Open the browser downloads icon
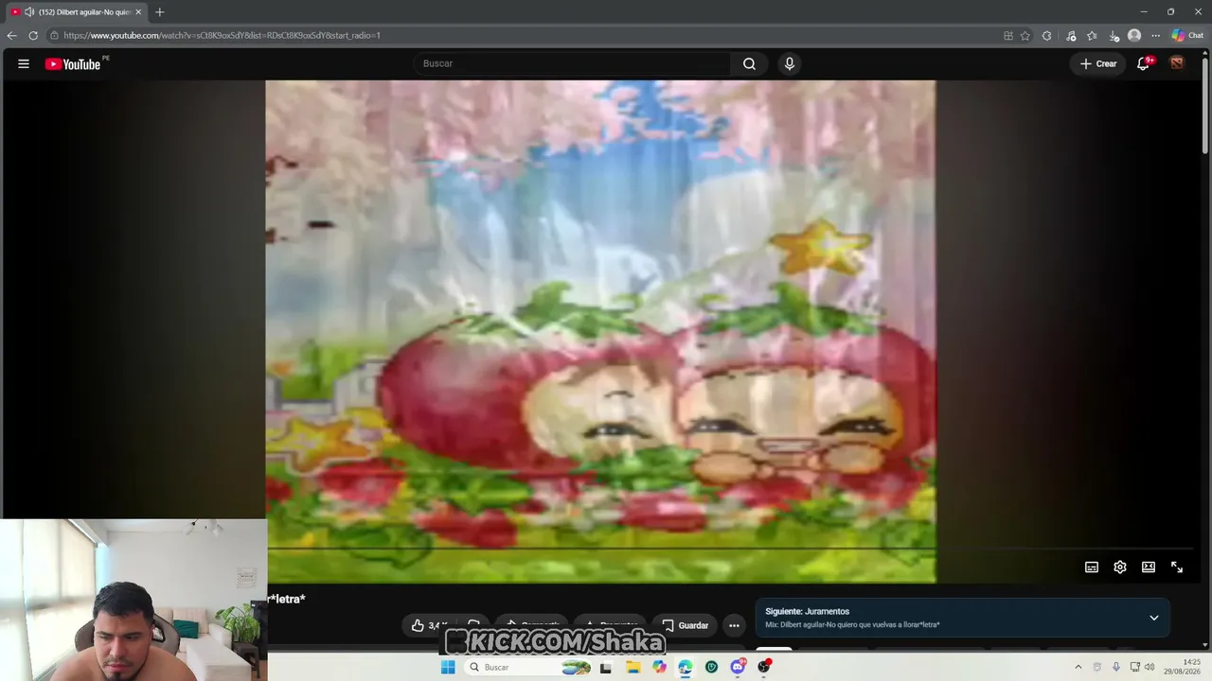Image resolution: width=1212 pixels, height=681 pixels. pyautogui.click(x=1114, y=36)
